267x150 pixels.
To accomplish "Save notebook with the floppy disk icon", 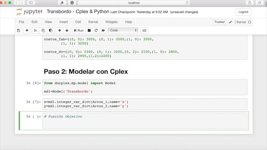I will (x=18, y=30).
